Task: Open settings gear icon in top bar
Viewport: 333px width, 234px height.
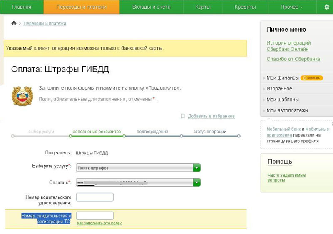Action: [x=326, y=7]
